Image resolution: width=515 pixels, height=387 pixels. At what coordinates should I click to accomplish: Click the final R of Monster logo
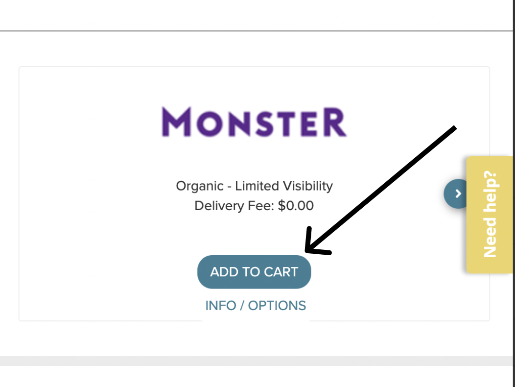[334, 122]
